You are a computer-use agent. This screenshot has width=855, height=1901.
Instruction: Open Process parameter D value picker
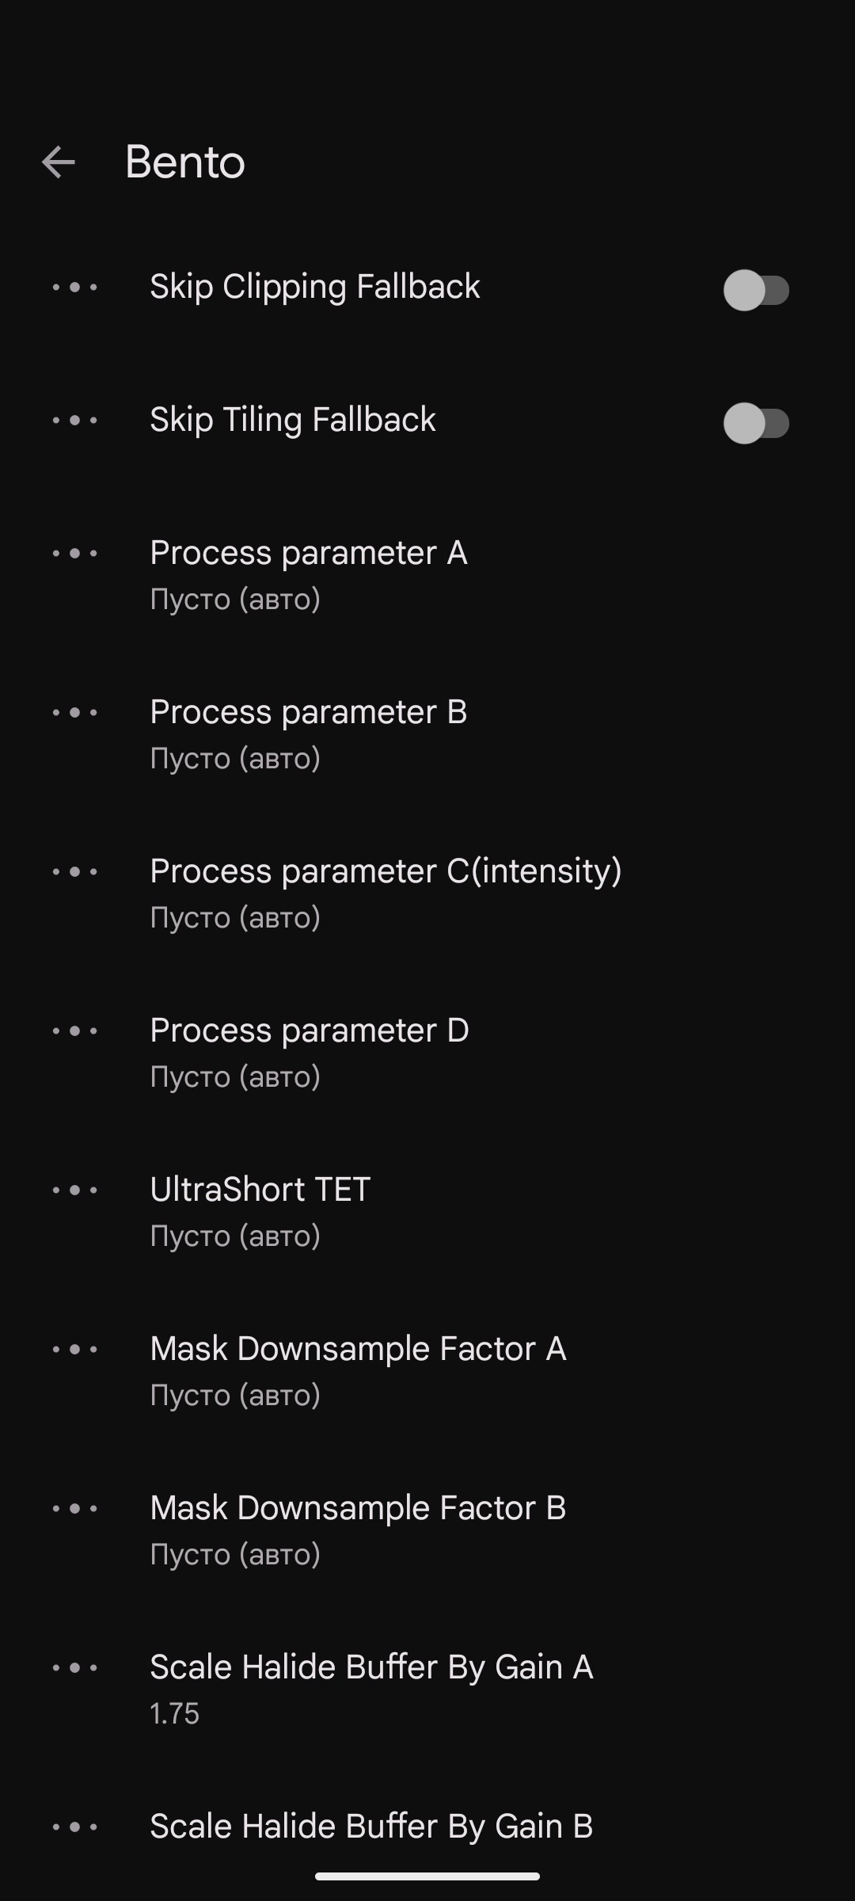[427, 1053]
